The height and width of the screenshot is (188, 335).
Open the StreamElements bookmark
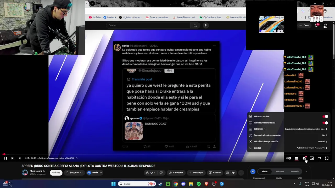click(x=185, y=17)
